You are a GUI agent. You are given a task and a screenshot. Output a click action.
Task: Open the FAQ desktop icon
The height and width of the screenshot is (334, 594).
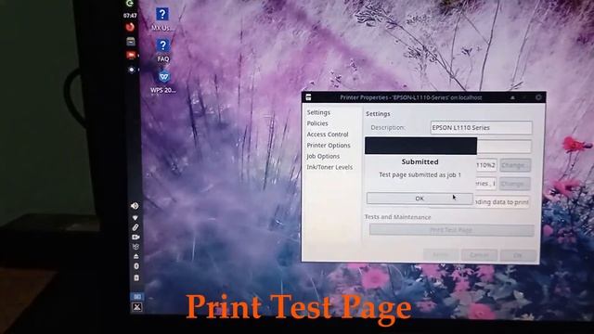(x=163, y=50)
